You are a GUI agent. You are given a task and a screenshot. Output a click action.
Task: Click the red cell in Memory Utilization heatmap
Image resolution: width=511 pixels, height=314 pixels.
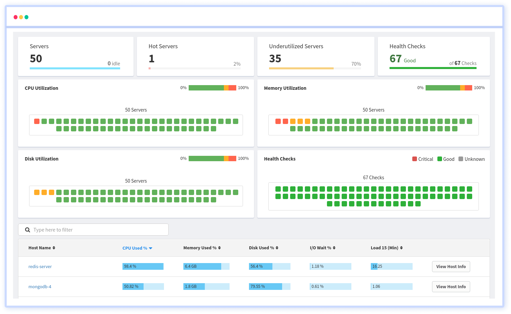coord(278,121)
